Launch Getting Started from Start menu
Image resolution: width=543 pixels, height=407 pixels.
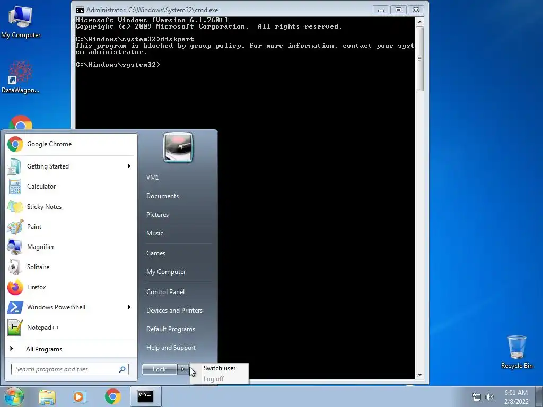pos(71,166)
